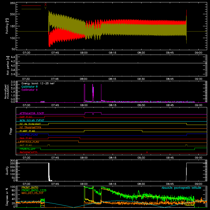
Task: Click the red BAD_PACKETS spike after 08:30
Action: [147, 152]
